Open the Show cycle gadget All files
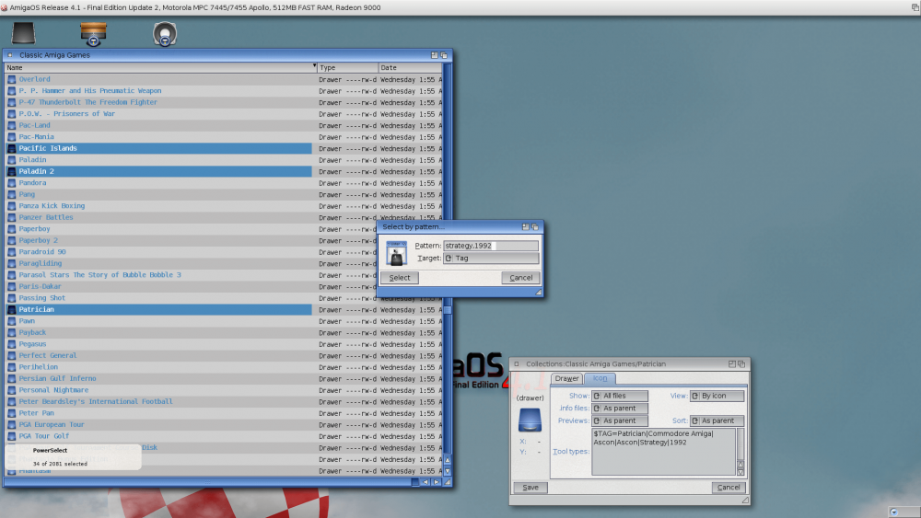Screen dimensions: 921x518 (620, 396)
